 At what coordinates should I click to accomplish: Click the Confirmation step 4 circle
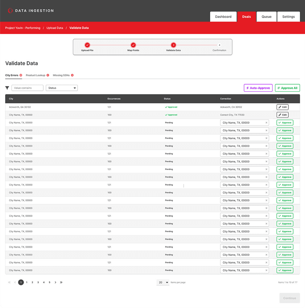click(220, 45)
